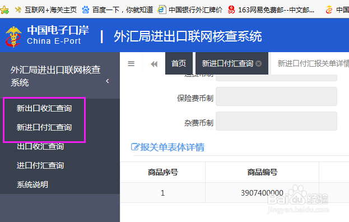
Task: Click the China E-Port logo emblem
Action: click(13, 36)
